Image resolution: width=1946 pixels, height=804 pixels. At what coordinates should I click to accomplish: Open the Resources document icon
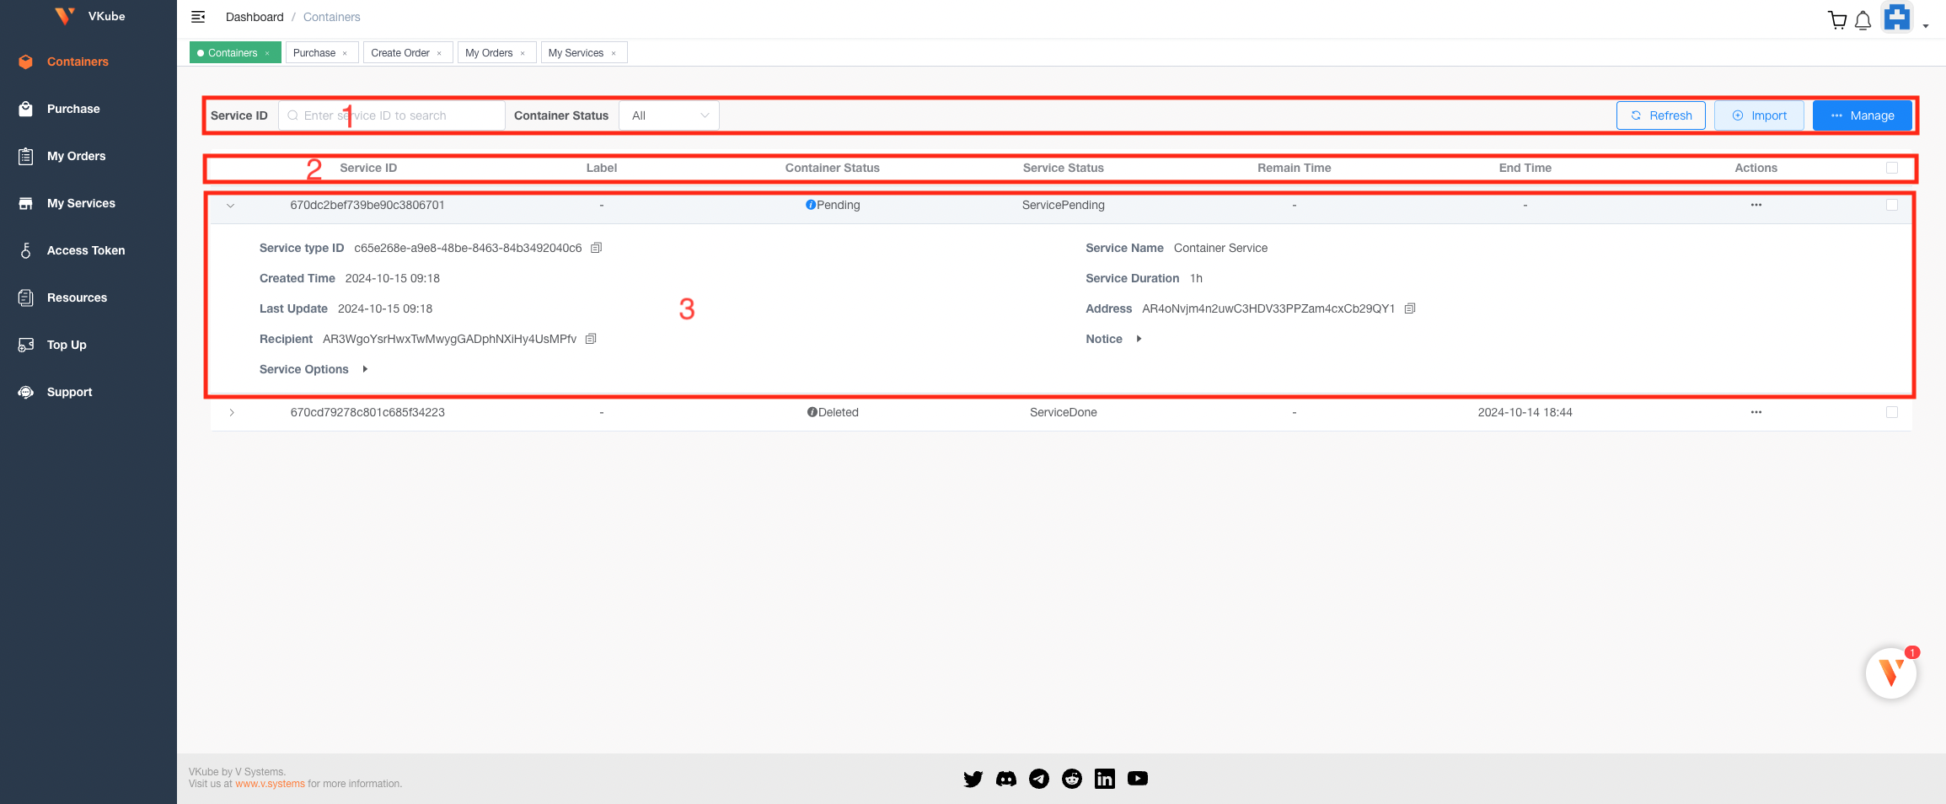point(26,297)
